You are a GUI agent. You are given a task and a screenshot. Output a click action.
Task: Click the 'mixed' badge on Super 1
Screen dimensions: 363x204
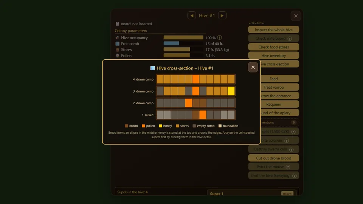tap(287, 193)
